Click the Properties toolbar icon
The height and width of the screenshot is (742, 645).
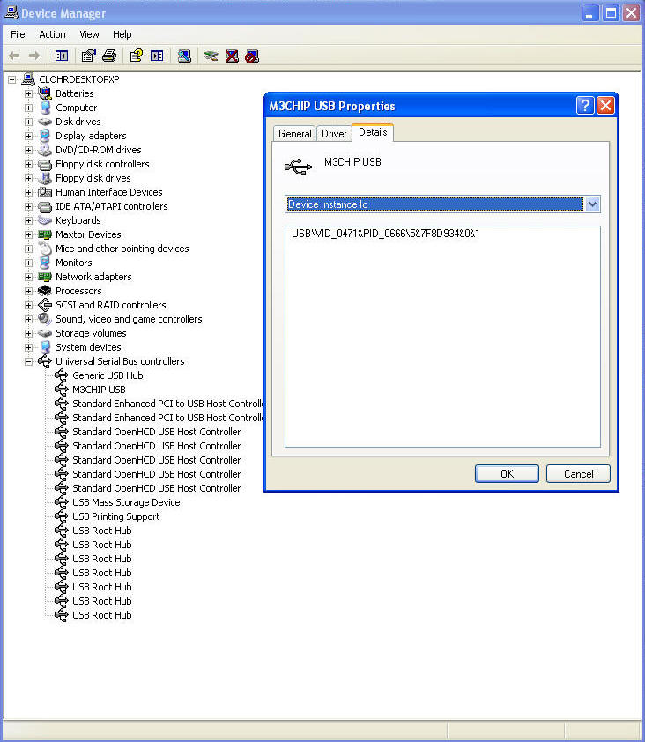[x=88, y=56]
